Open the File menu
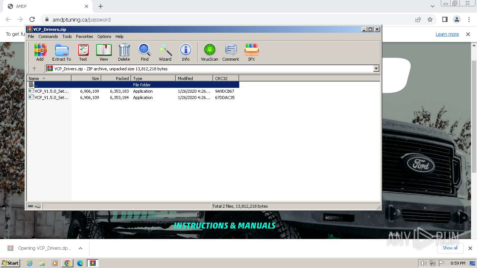The image size is (477, 268). click(x=31, y=36)
